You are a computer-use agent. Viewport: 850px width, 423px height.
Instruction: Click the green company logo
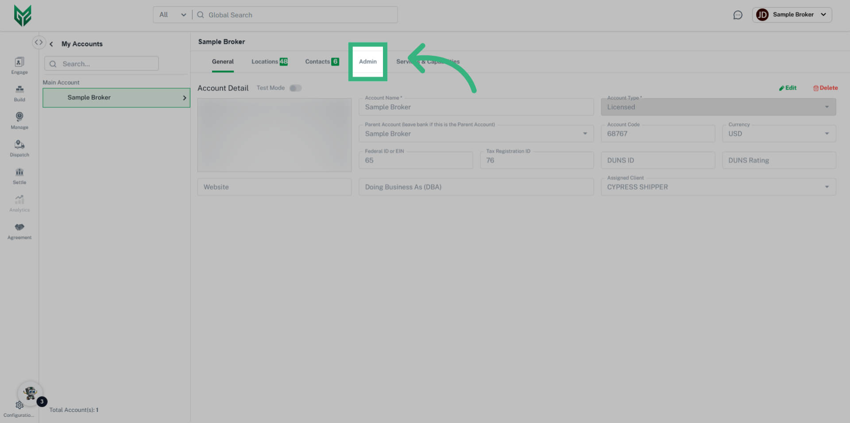(x=23, y=15)
